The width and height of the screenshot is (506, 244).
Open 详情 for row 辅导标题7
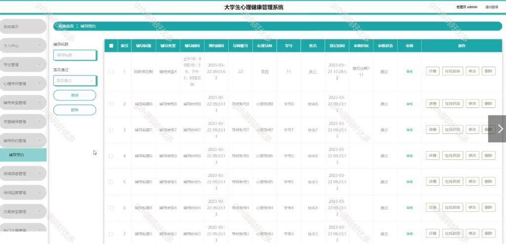[433, 130]
